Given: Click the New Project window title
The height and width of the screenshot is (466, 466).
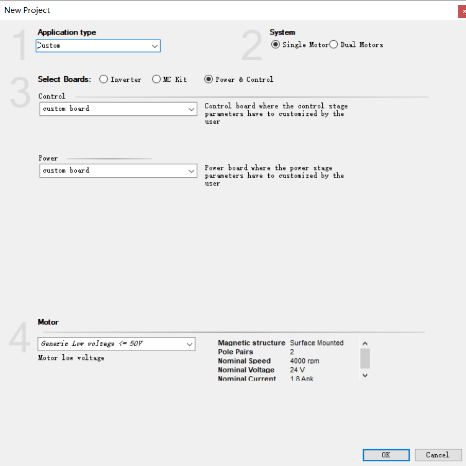Looking at the screenshot, I should pos(27,10).
